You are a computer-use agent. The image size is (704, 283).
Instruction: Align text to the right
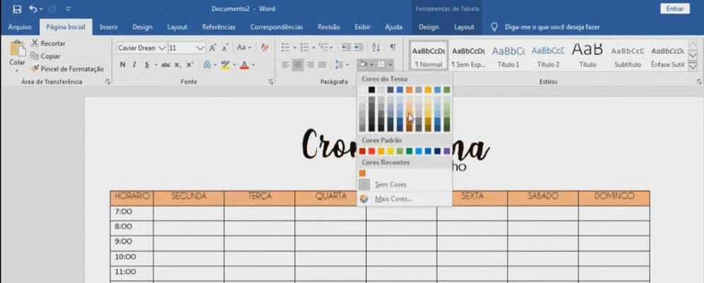click(310, 64)
